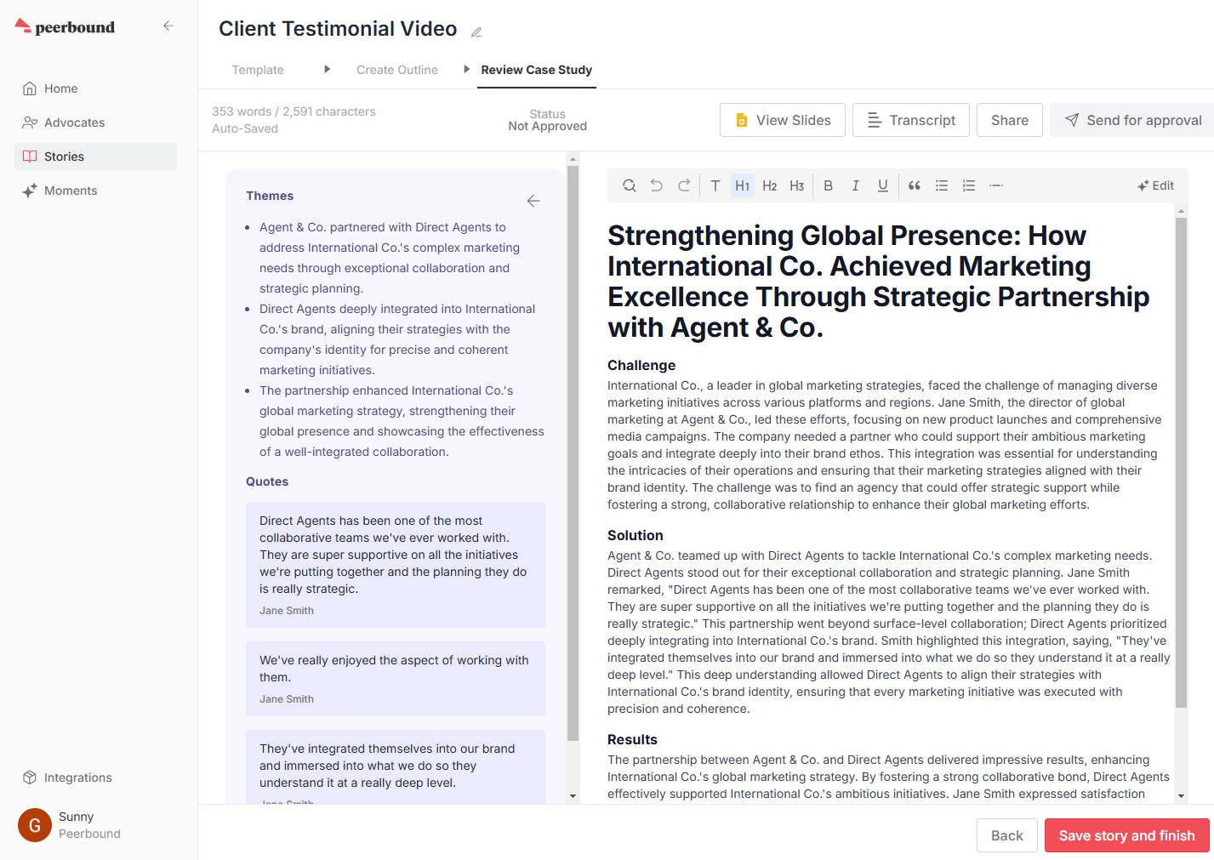Open Advocates in the sidebar
The height and width of the screenshot is (860, 1214).
74,122
